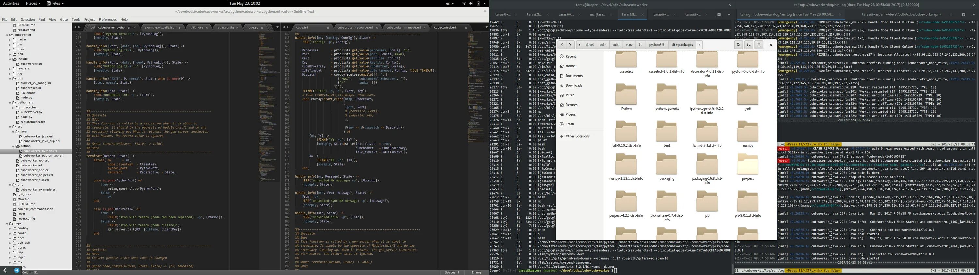Toggle list/grid view in the file browser
Viewport: 979px width, 275px height.
[x=749, y=45]
